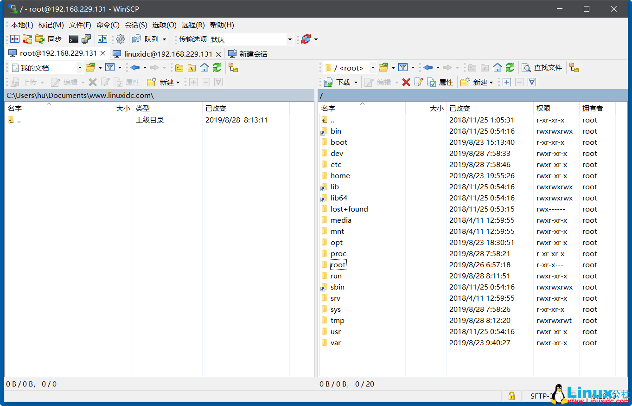Select the remote etc folder

pos(336,165)
